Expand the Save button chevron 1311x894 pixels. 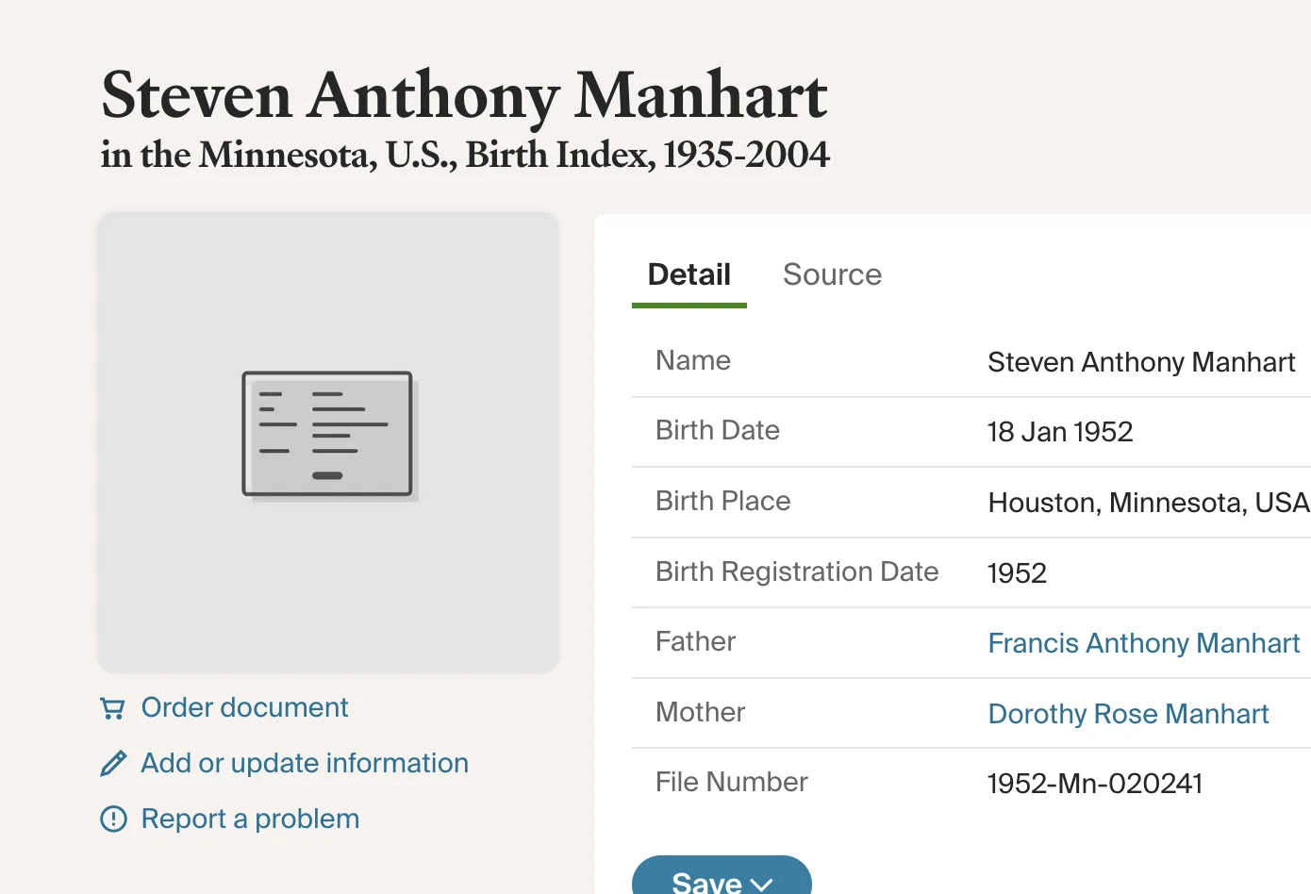pyautogui.click(x=762, y=884)
